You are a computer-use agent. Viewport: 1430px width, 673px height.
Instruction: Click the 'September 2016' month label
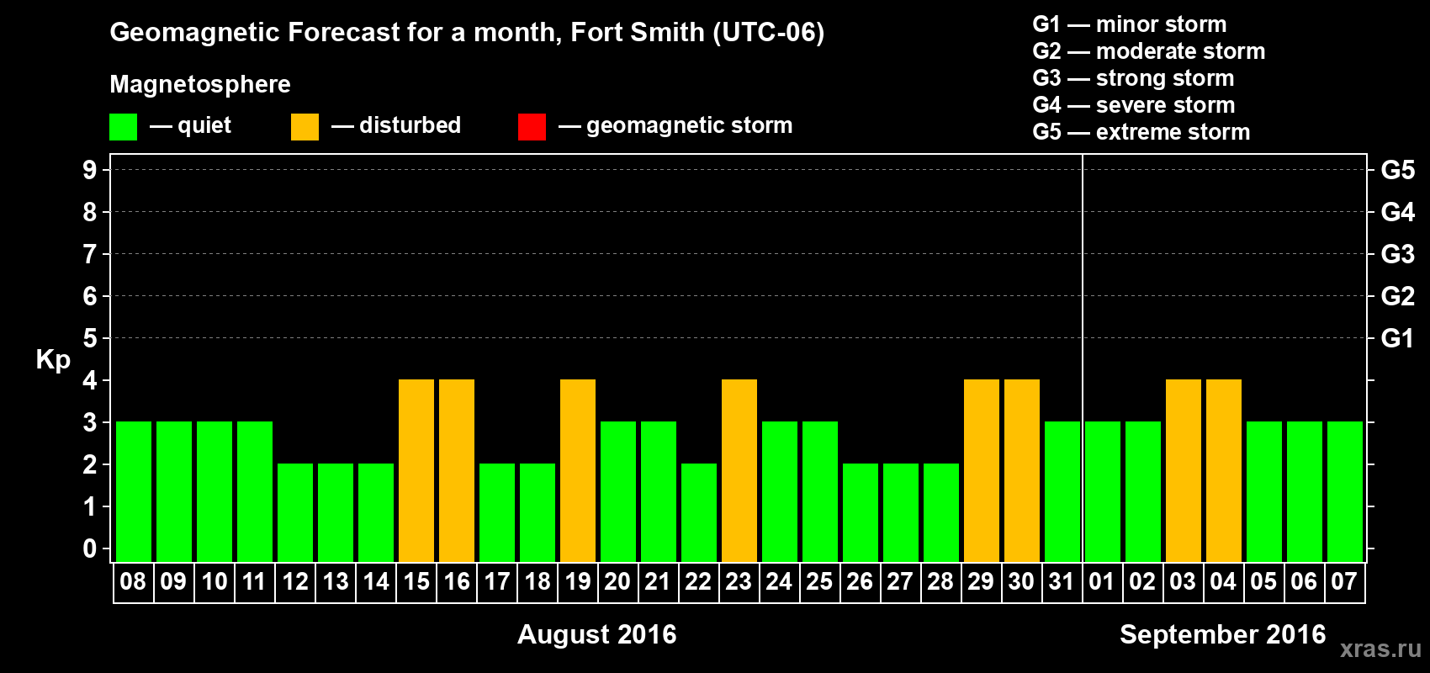point(1223,634)
